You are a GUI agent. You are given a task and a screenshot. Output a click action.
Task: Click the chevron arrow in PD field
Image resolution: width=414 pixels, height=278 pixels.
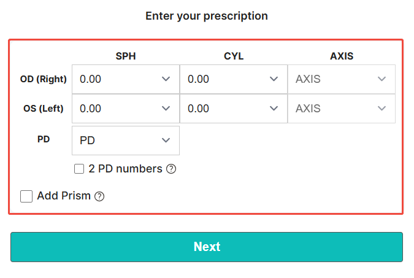(x=166, y=141)
